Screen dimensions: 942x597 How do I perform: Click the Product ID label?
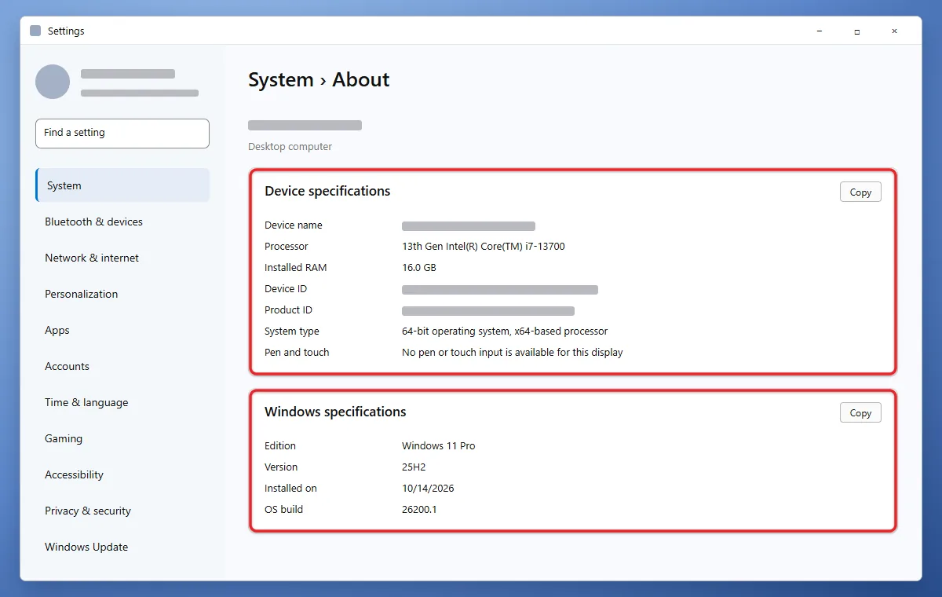coord(289,309)
